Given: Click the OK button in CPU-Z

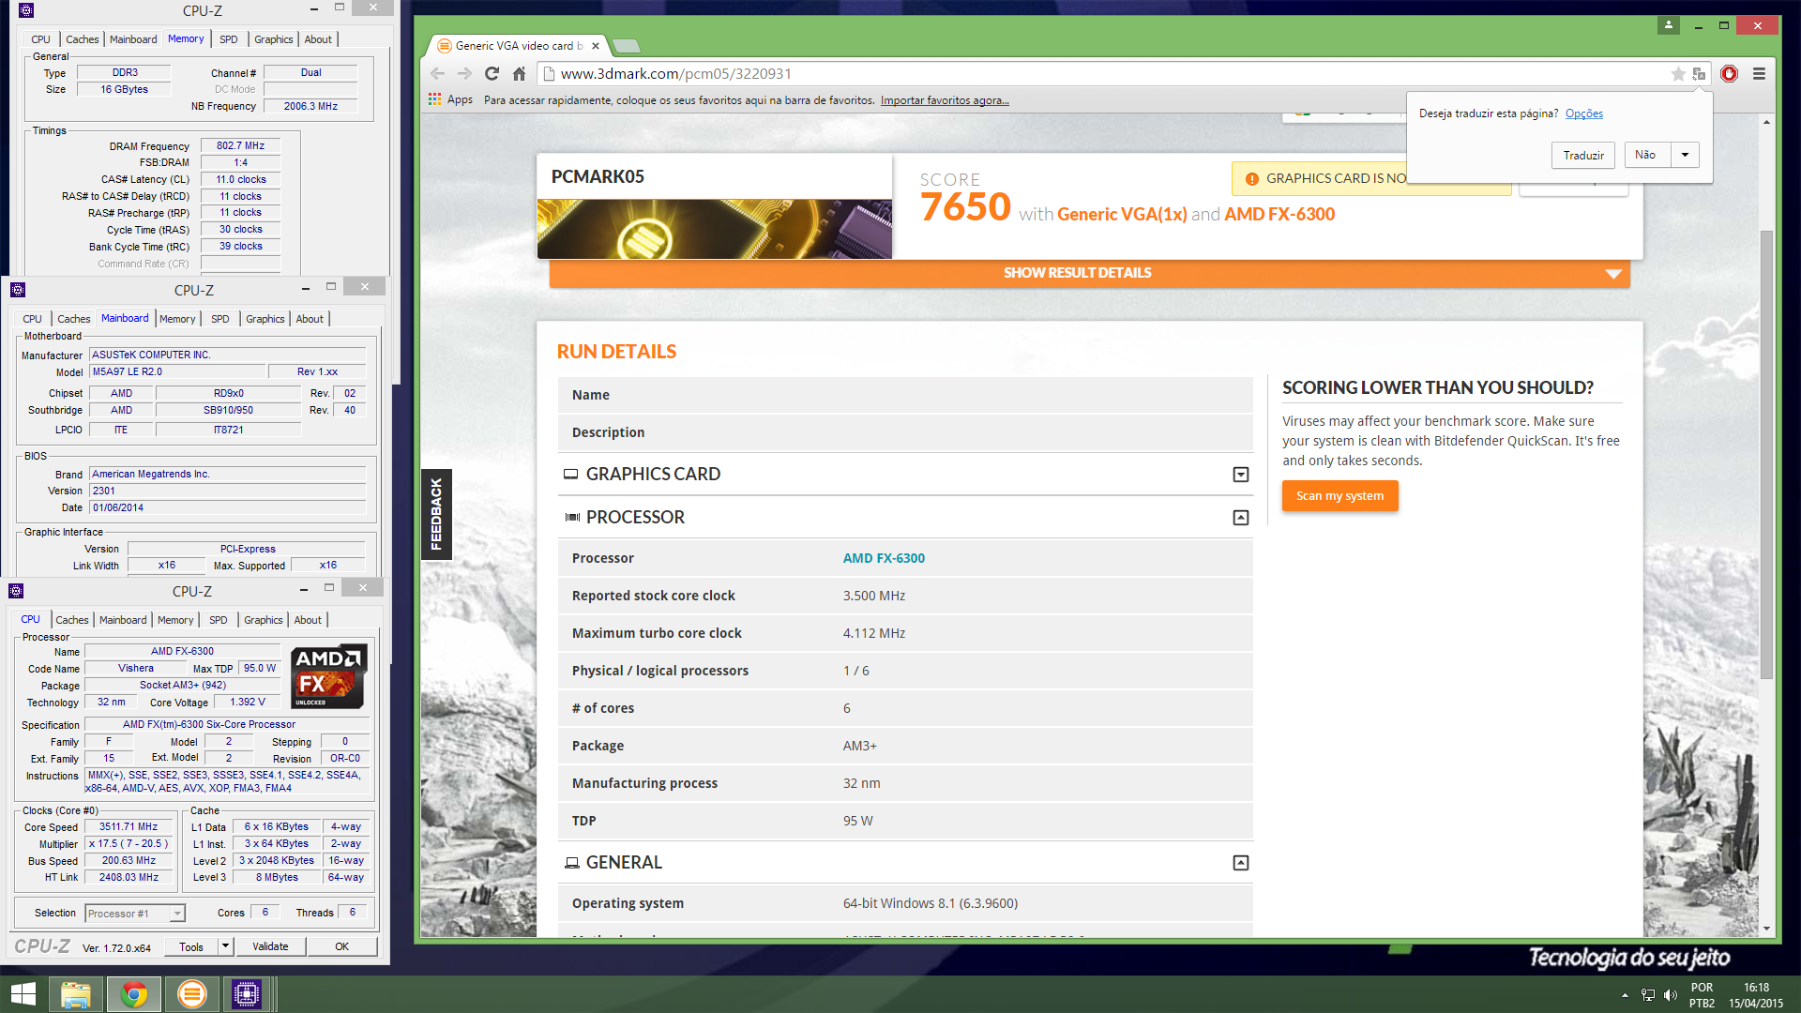Looking at the screenshot, I should click(341, 946).
